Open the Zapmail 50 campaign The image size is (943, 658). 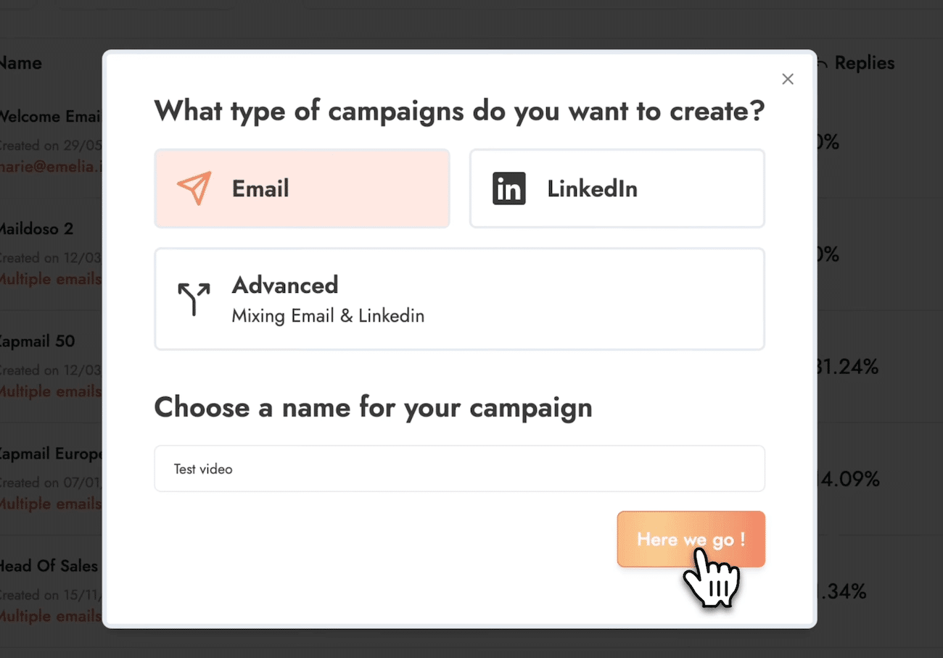(x=38, y=341)
